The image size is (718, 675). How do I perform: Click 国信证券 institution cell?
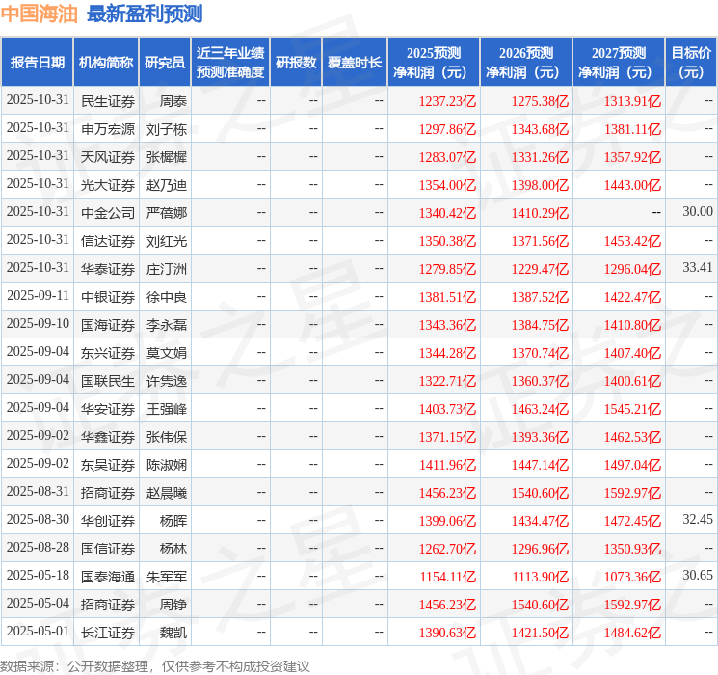pos(108,549)
